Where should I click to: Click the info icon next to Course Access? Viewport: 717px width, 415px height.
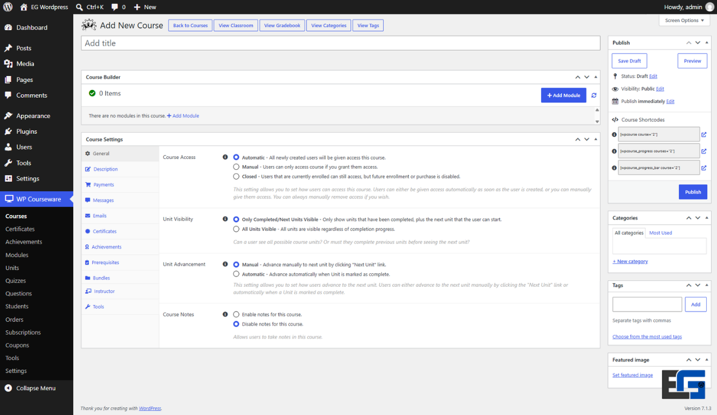tap(225, 157)
